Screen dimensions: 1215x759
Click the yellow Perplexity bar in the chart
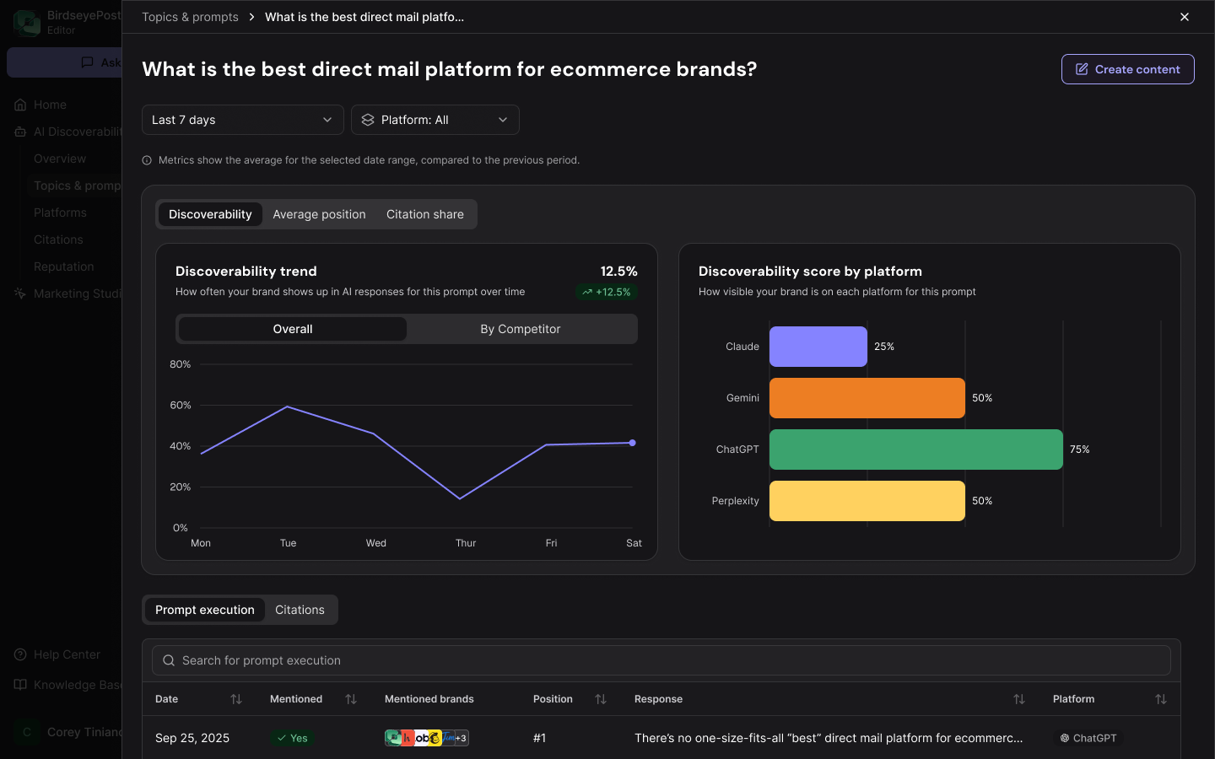coord(867,501)
